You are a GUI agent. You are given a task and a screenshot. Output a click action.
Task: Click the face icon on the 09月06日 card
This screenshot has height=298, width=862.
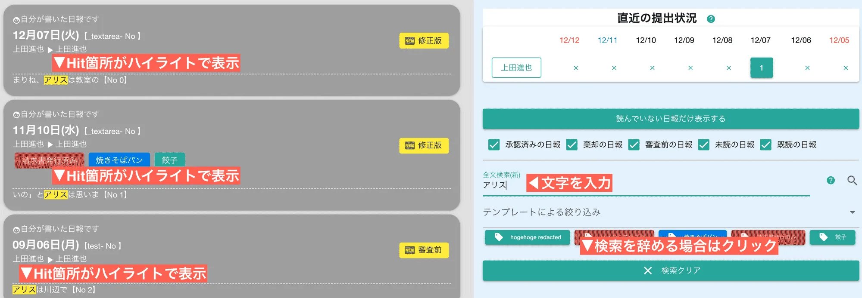(16, 230)
